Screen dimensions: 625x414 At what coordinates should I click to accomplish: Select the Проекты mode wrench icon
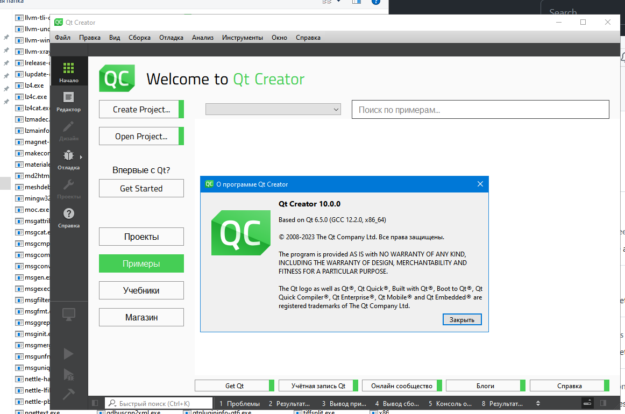[68, 184]
